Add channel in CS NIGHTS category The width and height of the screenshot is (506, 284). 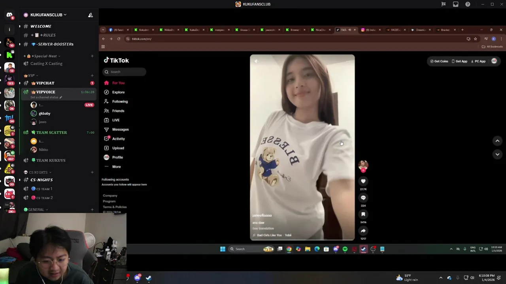[x=92, y=172]
